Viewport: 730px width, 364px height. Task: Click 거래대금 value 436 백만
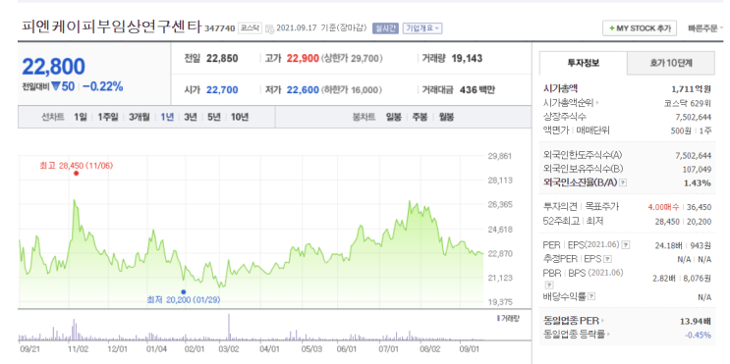(x=477, y=89)
